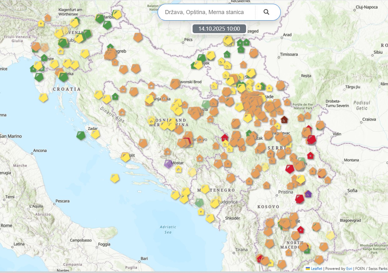
Task: Click the red house marker west of Čačak
Action: click(224, 137)
